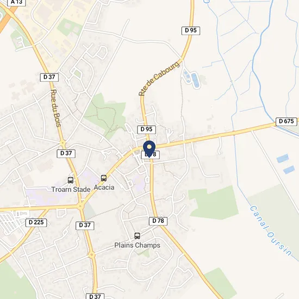Screen dimensions: 299x299
Task: Click the Rte de Cabourg road label
Action: pyautogui.click(x=159, y=78)
